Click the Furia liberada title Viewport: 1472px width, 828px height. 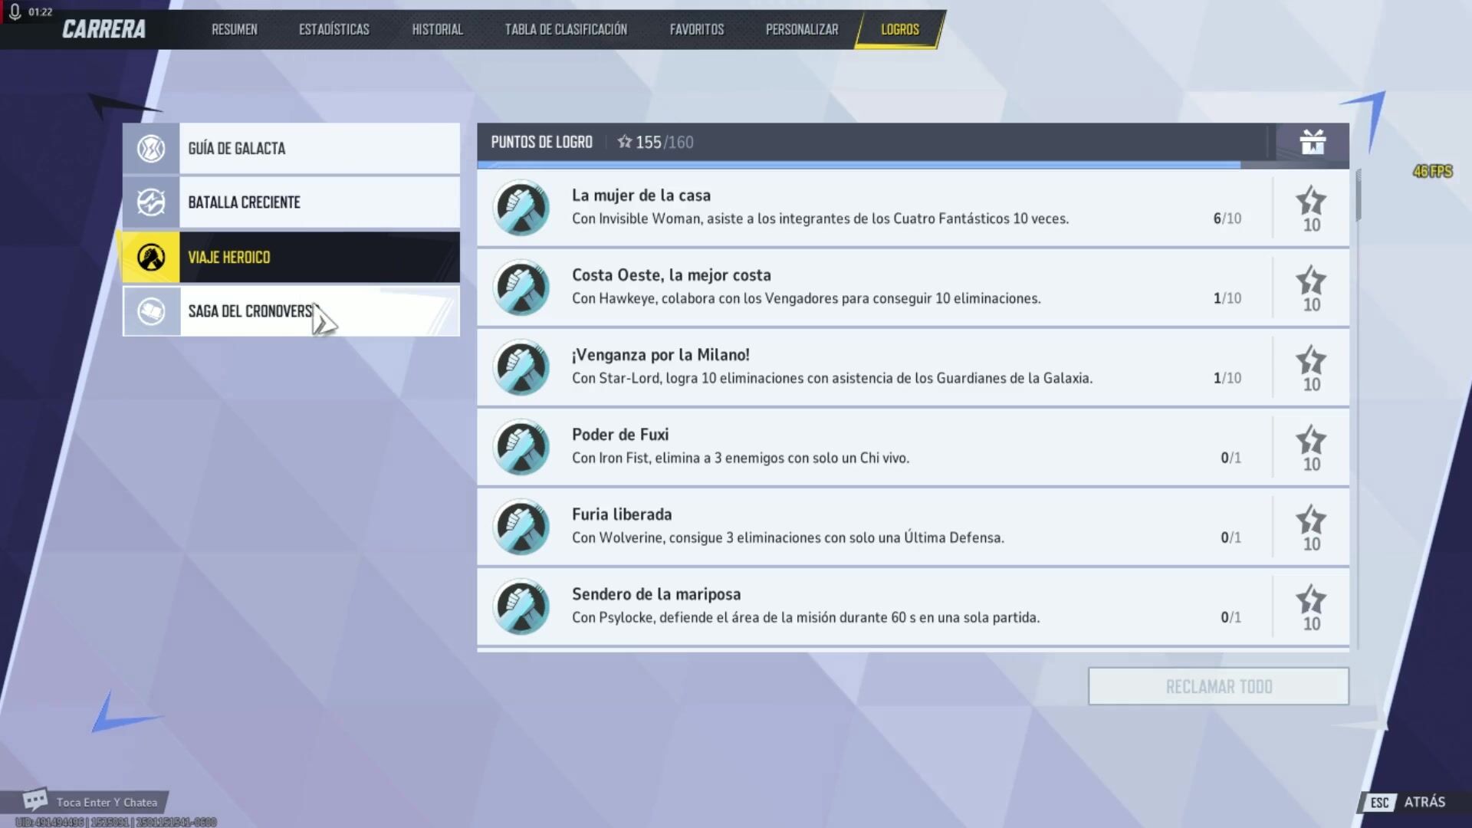pyautogui.click(x=622, y=514)
